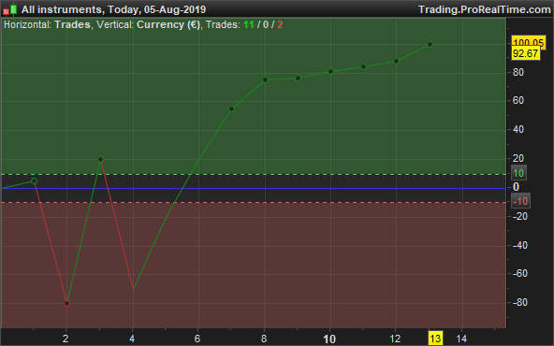554x346 pixels.
Task: Select the trade 10 data point near 80
Action: [330, 72]
